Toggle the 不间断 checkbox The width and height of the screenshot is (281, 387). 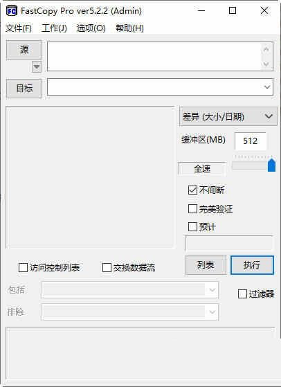click(192, 190)
